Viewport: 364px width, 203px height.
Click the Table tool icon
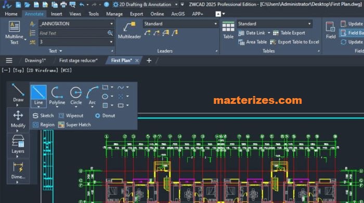(228, 30)
